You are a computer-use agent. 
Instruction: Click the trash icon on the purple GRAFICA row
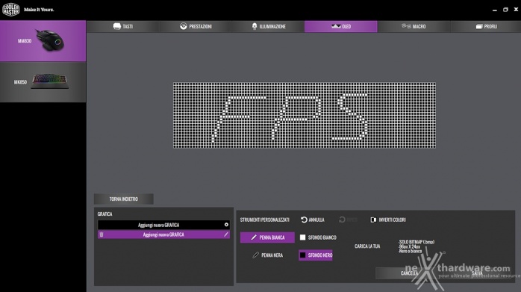102,234
